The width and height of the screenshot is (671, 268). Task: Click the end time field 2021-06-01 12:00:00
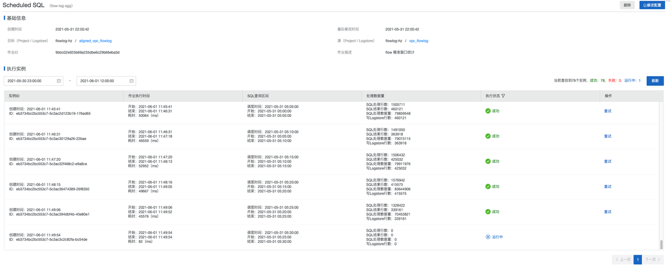pos(106,81)
